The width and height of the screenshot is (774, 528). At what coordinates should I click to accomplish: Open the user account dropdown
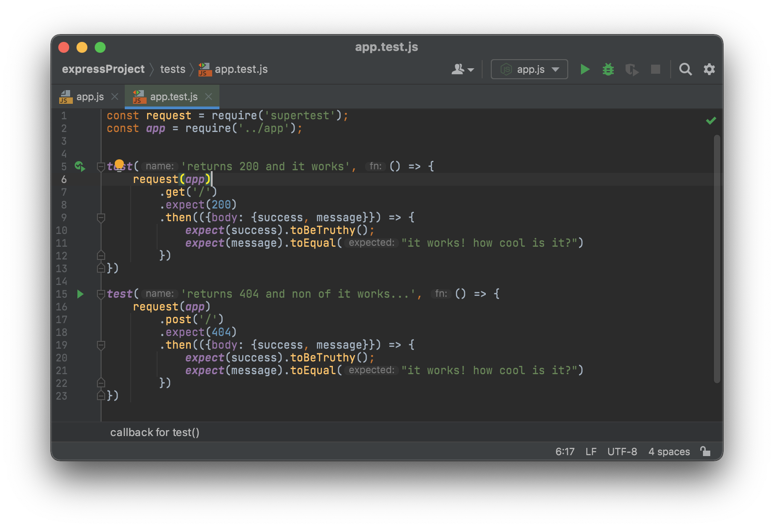(463, 69)
